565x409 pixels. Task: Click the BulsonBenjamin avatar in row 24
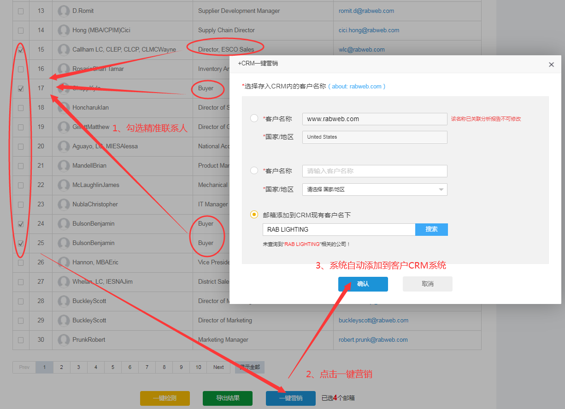tap(64, 224)
